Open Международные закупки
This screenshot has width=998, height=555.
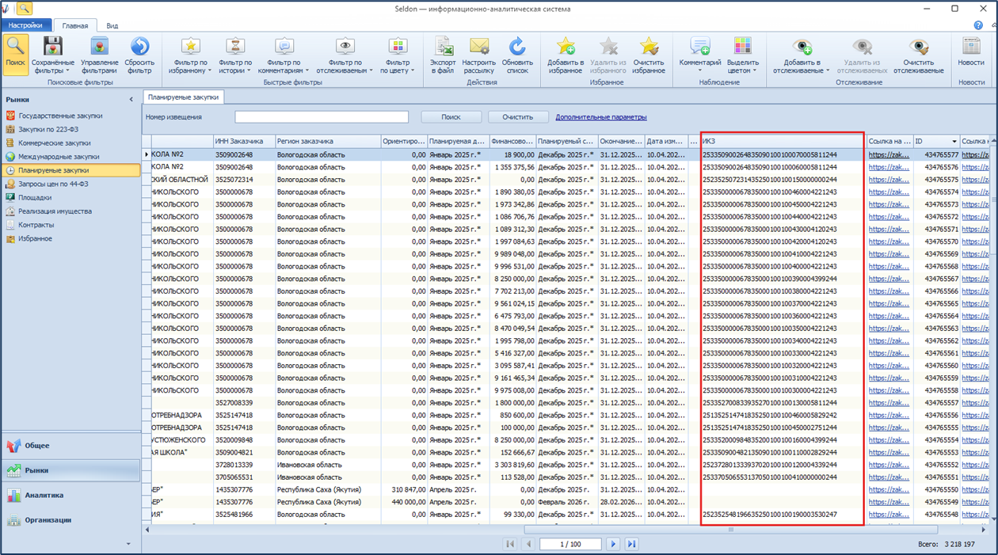tap(59, 157)
